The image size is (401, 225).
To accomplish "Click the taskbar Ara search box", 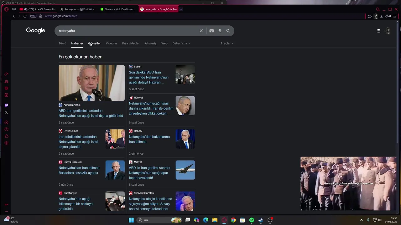I will click(x=160, y=220).
